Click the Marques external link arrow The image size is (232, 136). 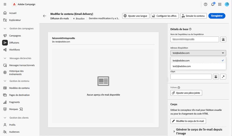21,109
